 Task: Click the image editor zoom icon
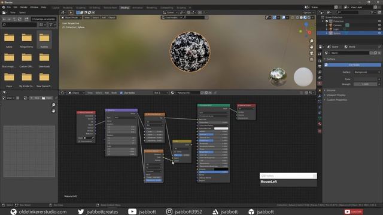(x=53, y=105)
